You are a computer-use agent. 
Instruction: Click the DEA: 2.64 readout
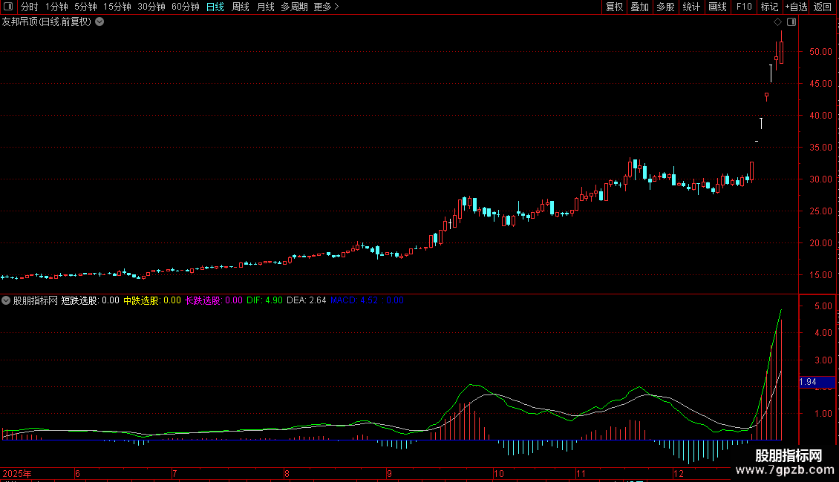coord(306,300)
